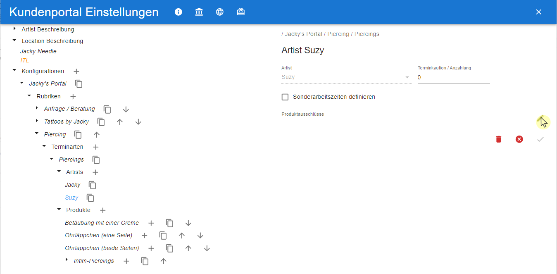This screenshot has height=274, width=557.
Task: Add a new artist under Artists
Action: coord(95,172)
